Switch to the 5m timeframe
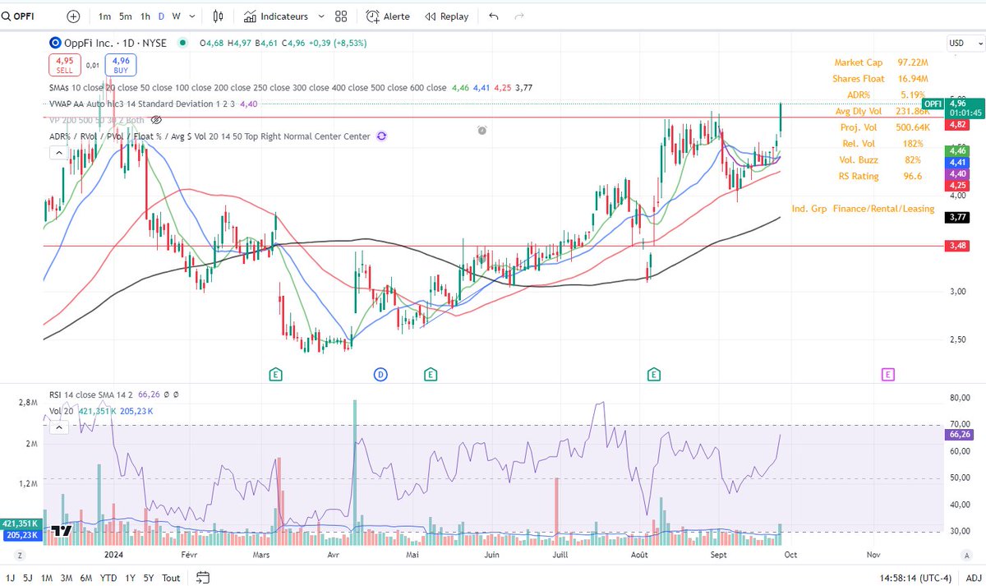Viewport: 986px width, 586px height. click(125, 16)
